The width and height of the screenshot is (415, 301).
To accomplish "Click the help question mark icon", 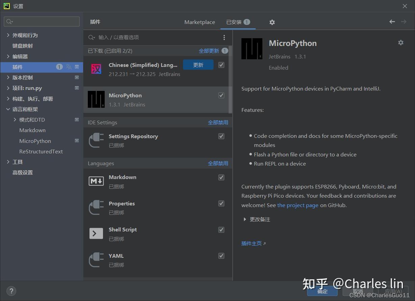I will (x=11, y=291).
